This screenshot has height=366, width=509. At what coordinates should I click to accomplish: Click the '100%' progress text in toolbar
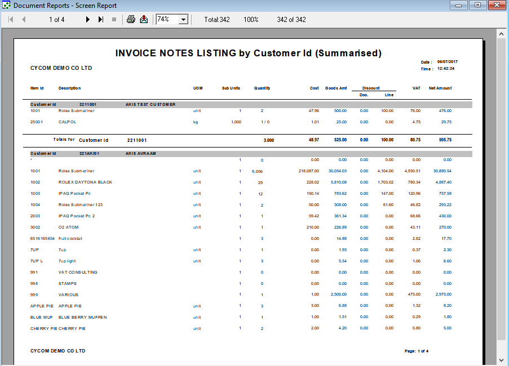251,20
